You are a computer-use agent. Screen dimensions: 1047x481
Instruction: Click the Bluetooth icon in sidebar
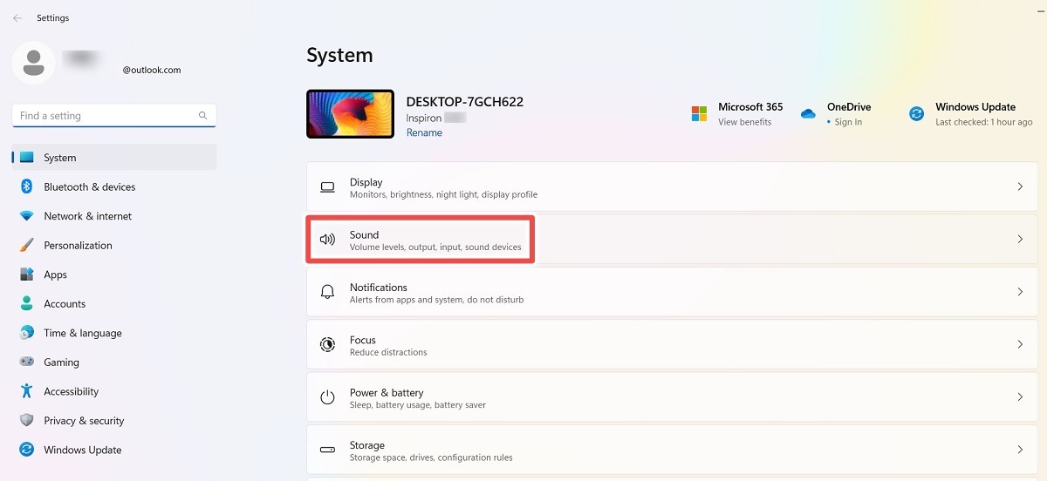[x=26, y=186]
